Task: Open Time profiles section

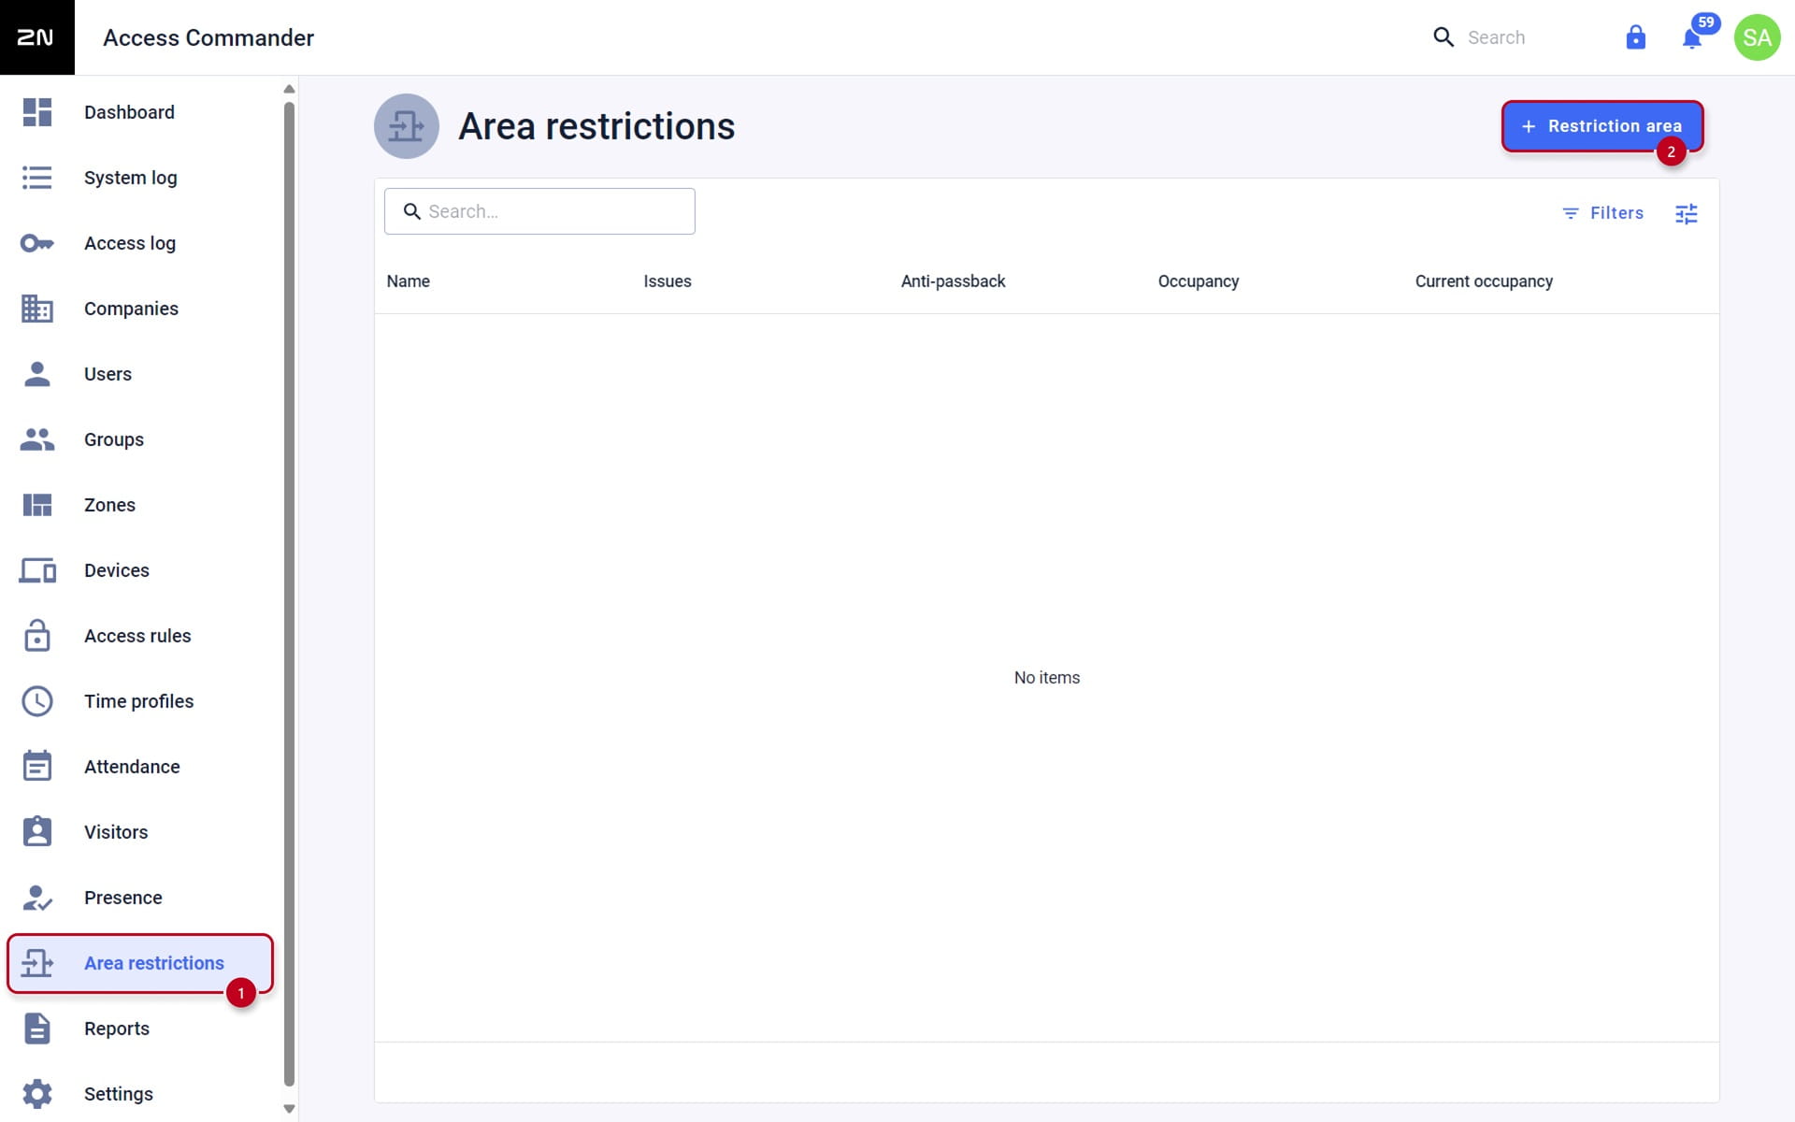Action: coord(139,701)
